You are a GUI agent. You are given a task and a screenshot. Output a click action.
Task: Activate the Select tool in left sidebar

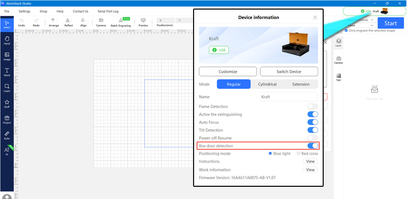[7, 24]
